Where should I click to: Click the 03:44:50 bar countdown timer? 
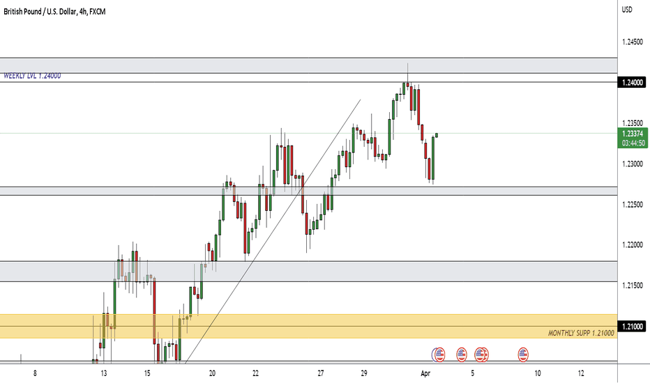[x=633, y=143]
